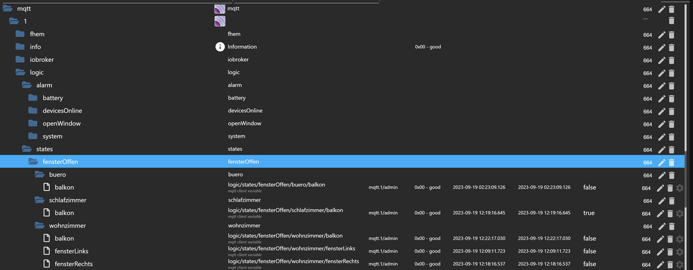
Task: Click the Information icon beside info
Action: [219, 47]
